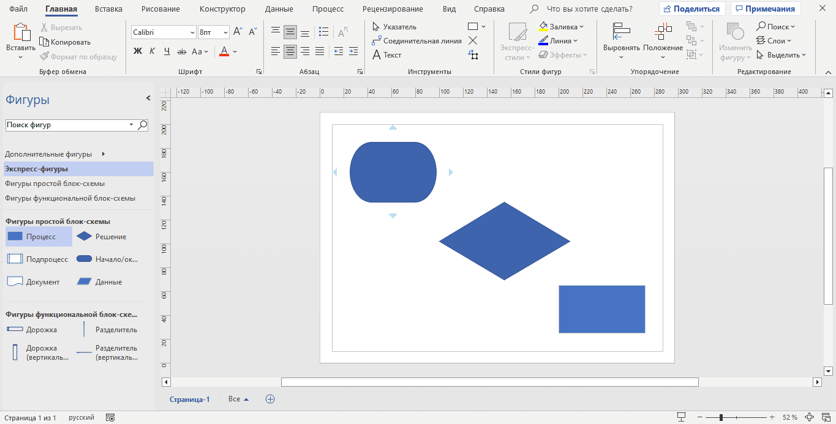Activate the Соединительная линия connector tool
The image size is (836, 424).
click(x=416, y=41)
